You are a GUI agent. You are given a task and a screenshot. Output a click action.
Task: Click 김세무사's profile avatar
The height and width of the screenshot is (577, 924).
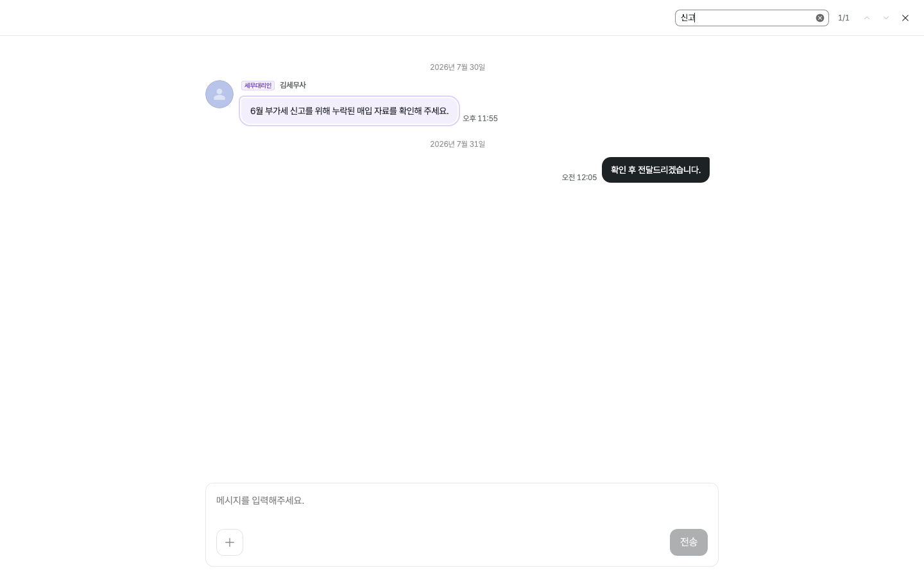click(x=219, y=94)
